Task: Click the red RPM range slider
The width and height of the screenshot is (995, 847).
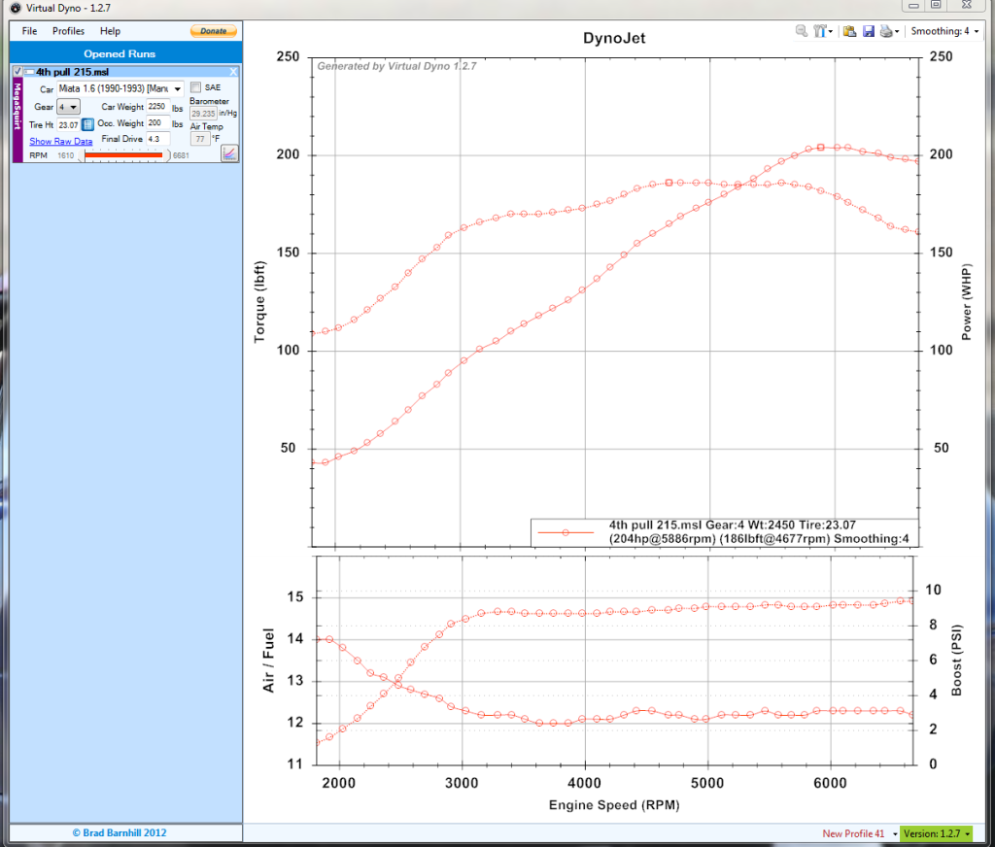Action: (123, 155)
